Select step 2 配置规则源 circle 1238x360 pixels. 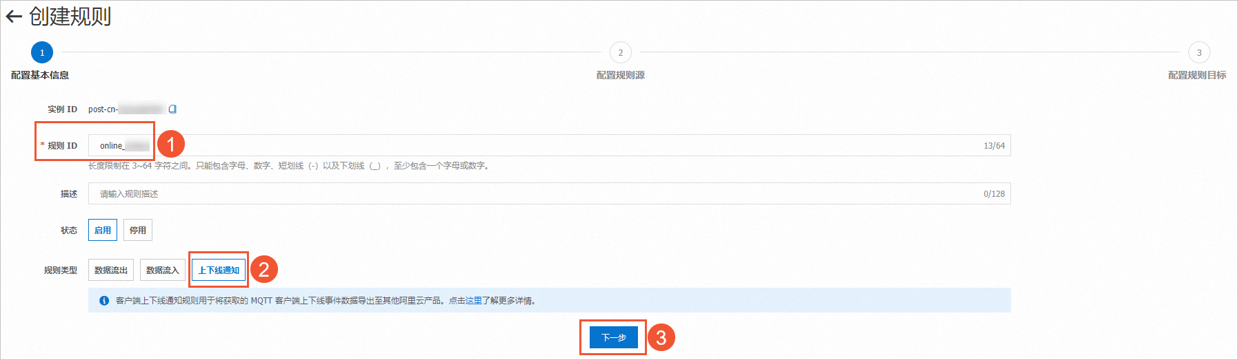[x=621, y=52]
